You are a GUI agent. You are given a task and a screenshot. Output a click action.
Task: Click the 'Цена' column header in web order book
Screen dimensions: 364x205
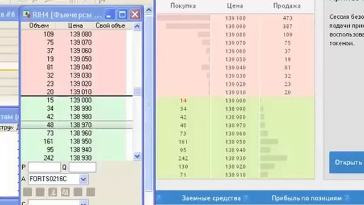tap(235, 6)
